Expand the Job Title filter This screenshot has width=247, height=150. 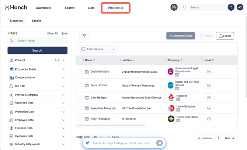[37, 86]
